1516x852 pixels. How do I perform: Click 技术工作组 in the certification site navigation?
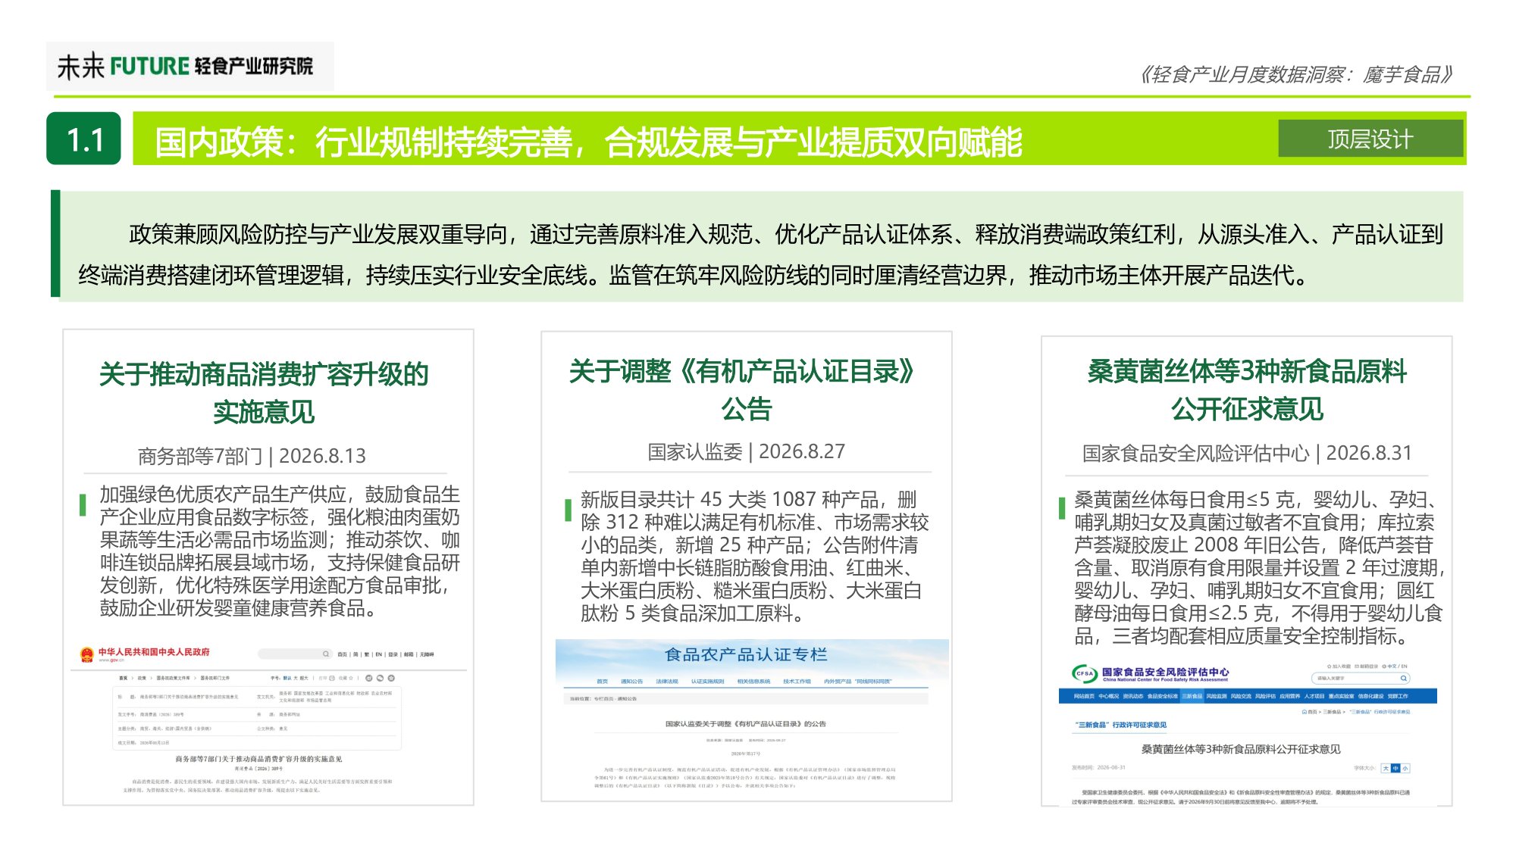coord(797,681)
